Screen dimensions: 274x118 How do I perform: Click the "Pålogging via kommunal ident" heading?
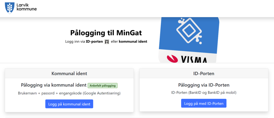tap(54, 85)
